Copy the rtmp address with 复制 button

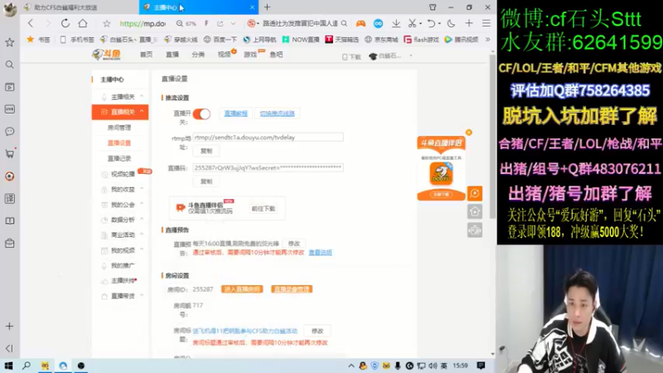pyautogui.click(x=206, y=151)
